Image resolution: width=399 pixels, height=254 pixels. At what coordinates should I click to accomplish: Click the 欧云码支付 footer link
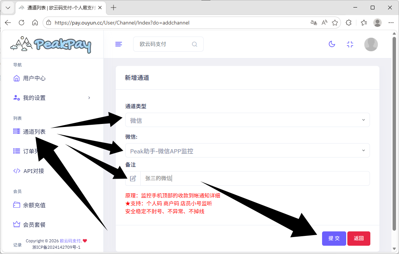click(71, 241)
